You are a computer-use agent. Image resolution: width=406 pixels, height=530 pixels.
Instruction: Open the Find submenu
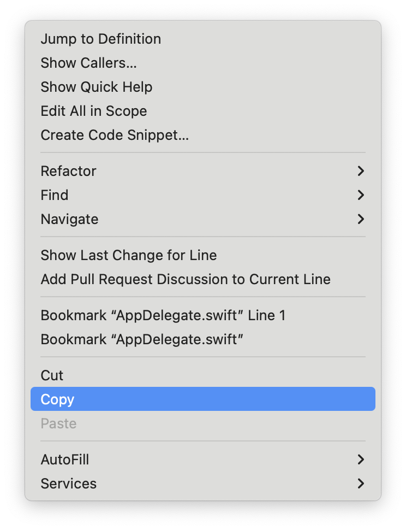[55, 195]
